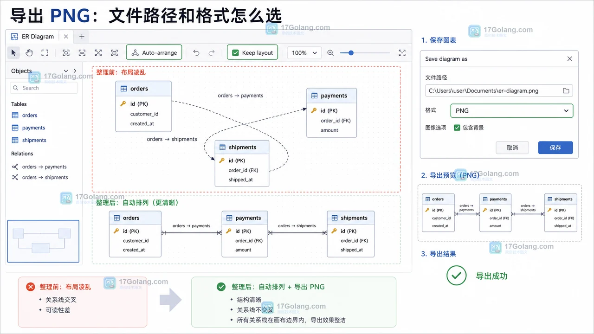
Task: Click the 文件路径 input field
Action: (x=499, y=91)
